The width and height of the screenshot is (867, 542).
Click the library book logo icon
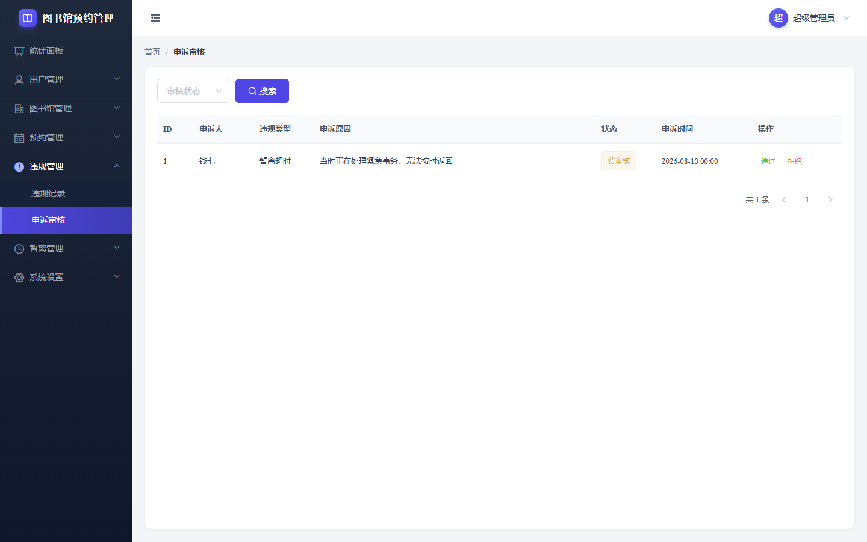pos(28,18)
